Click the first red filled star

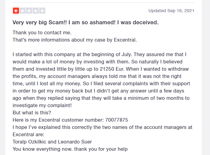(x=16, y=11)
